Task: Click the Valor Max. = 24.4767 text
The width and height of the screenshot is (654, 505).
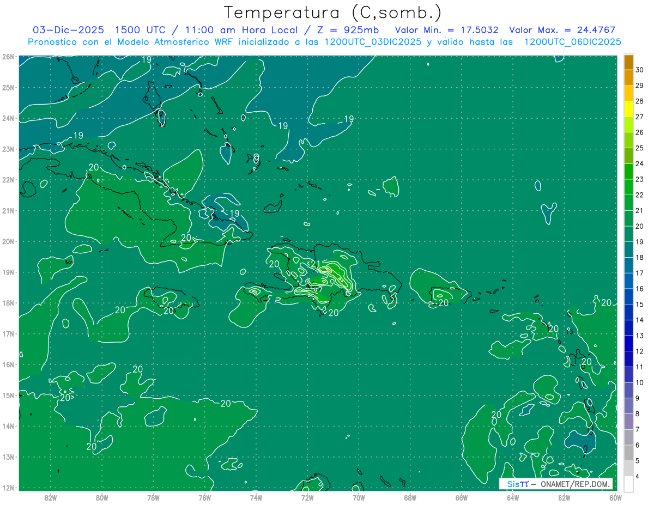Action: (x=562, y=30)
